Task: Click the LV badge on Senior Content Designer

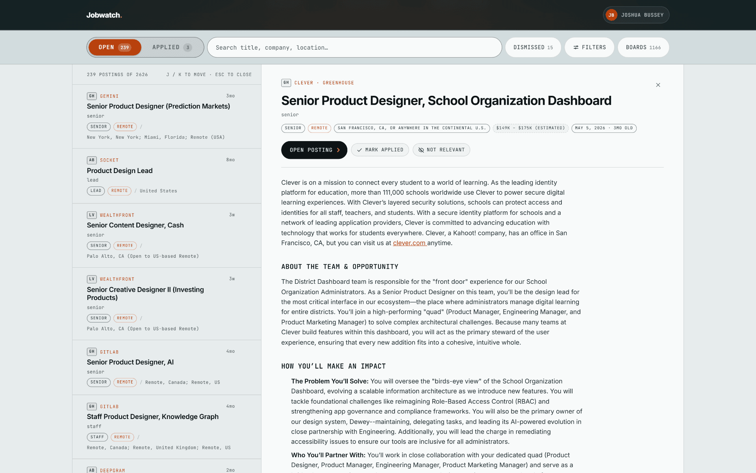Action: click(92, 215)
